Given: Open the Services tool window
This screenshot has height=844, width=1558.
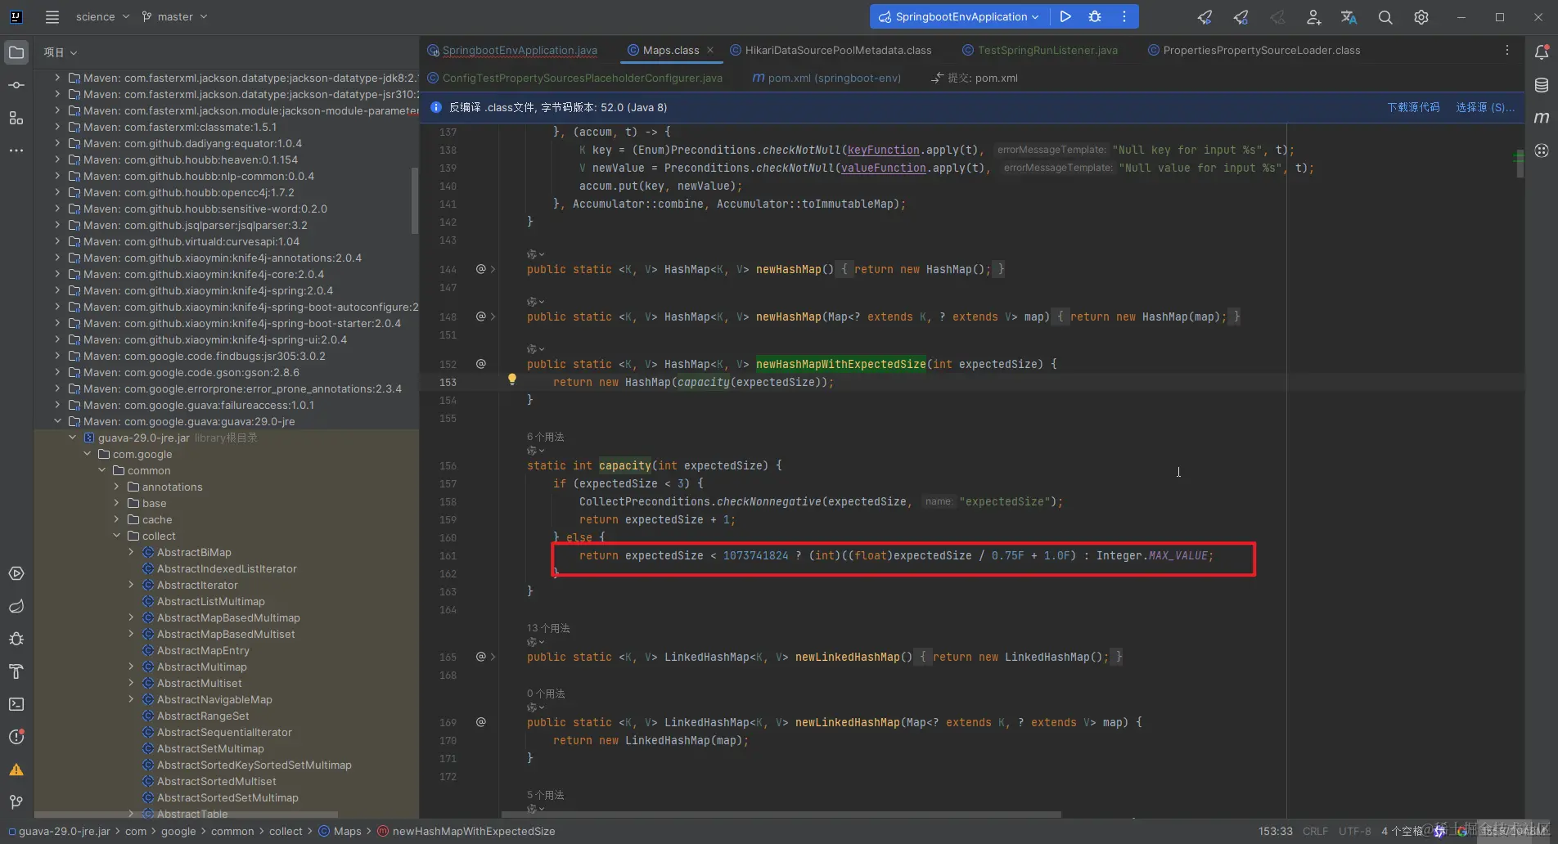Looking at the screenshot, I should click(x=16, y=573).
